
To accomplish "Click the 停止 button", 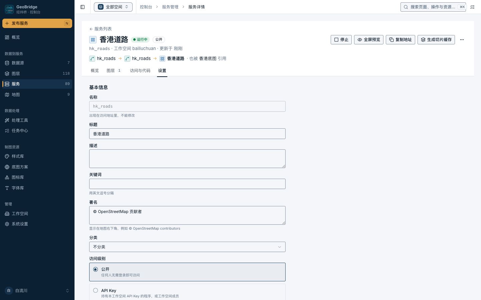I will point(341,40).
